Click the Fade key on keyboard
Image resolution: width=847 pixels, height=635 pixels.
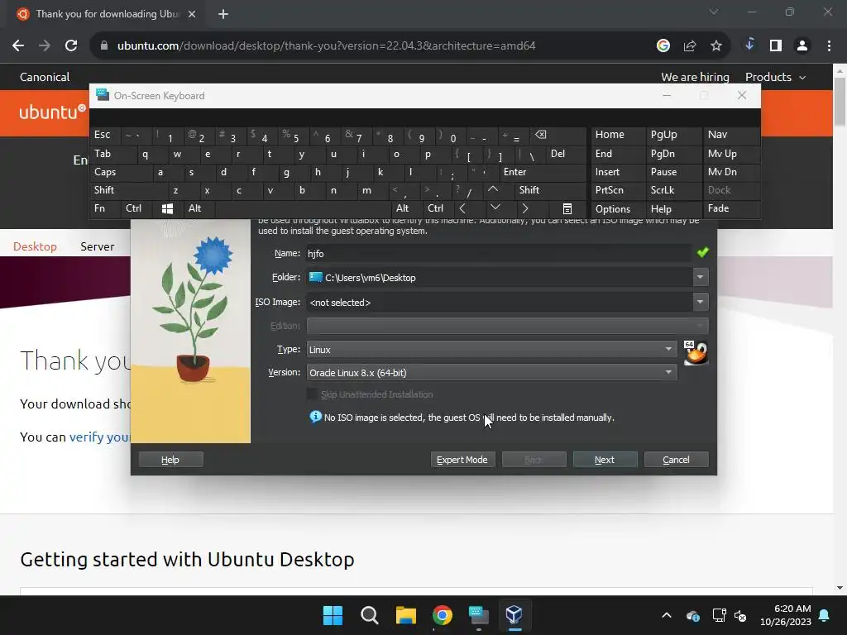click(731, 208)
